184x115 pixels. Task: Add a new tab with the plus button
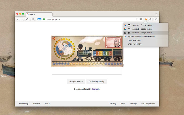click(x=55, y=14)
